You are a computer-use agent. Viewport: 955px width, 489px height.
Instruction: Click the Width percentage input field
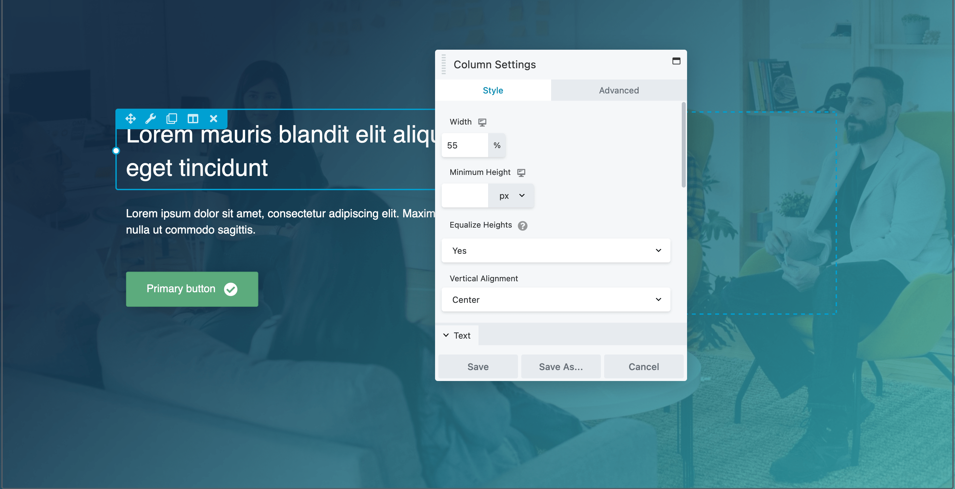click(465, 145)
